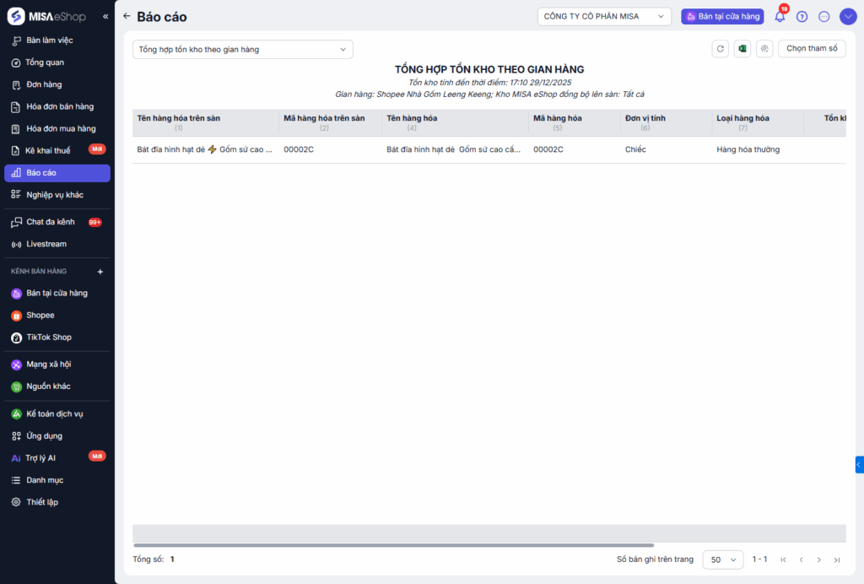
Task: Go to first page of results
Action: [x=783, y=560]
